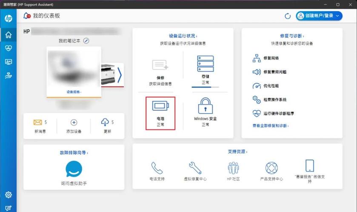The height and width of the screenshot is (212, 357).
Task: Open HP 社区 community icon
Action: coord(233,168)
